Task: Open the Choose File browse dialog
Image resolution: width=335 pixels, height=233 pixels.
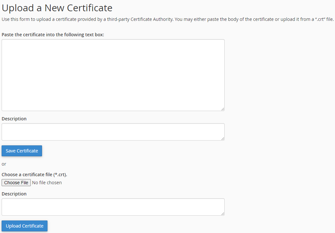Action: pyautogui.click(x=16, y=183)
